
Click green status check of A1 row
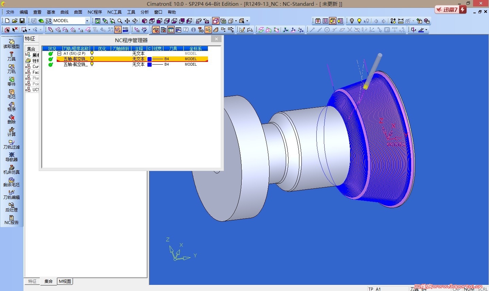coord(51,54)
